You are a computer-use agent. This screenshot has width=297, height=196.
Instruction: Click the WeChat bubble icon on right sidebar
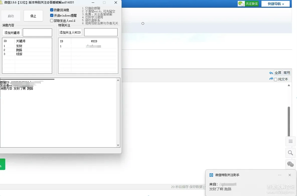click(290, 164)
